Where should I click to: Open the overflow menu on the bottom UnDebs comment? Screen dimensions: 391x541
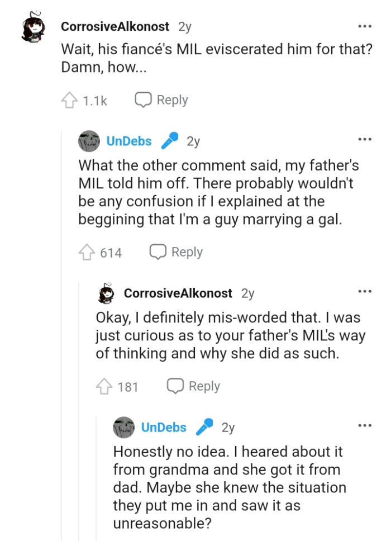click(364, 425)
